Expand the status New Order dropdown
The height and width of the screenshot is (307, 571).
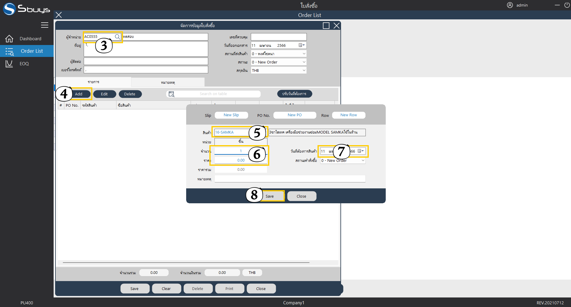(304, 62)
